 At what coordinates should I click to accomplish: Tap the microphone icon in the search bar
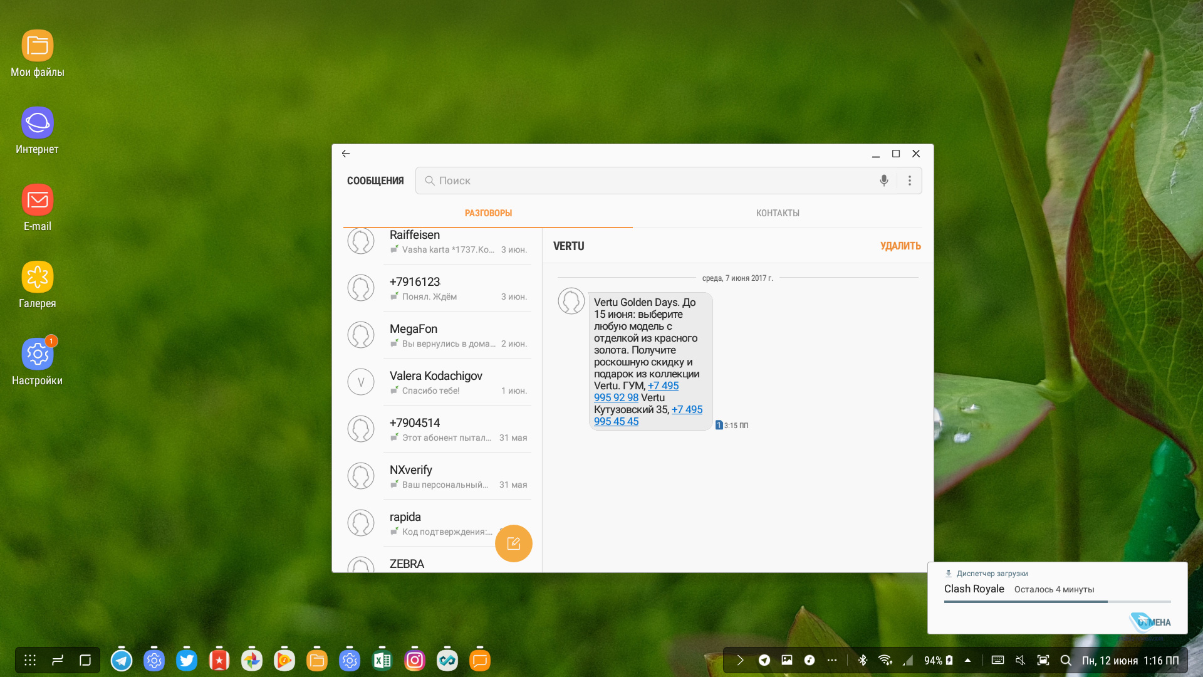pos(883,181)
